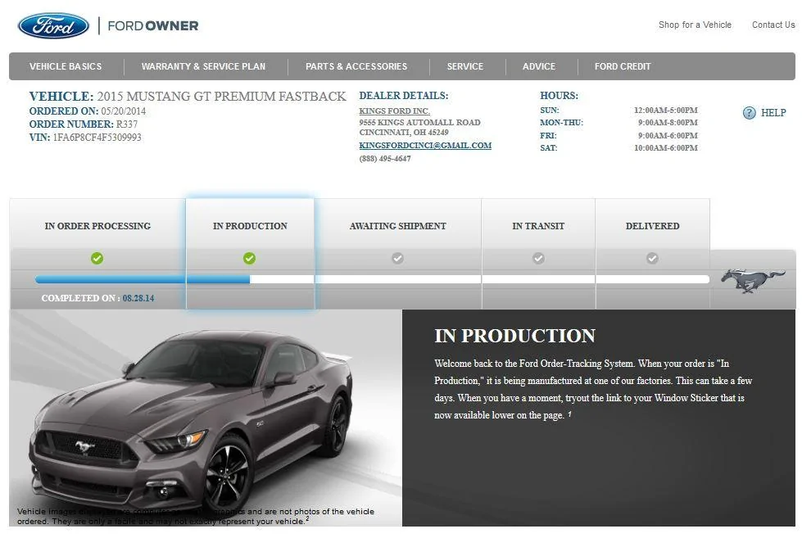This screenshot has width=802, height=538.
Task: Click the running Mustang pony icon
Action: click(x=752, y=280)
